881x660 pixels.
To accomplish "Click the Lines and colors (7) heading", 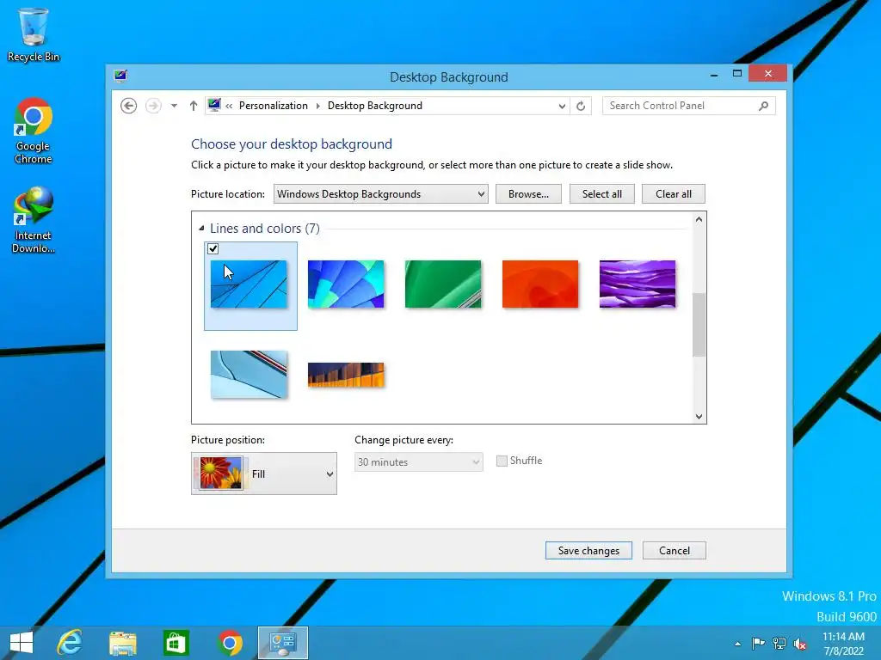I will pyautogui.click(x=265, y=229).
